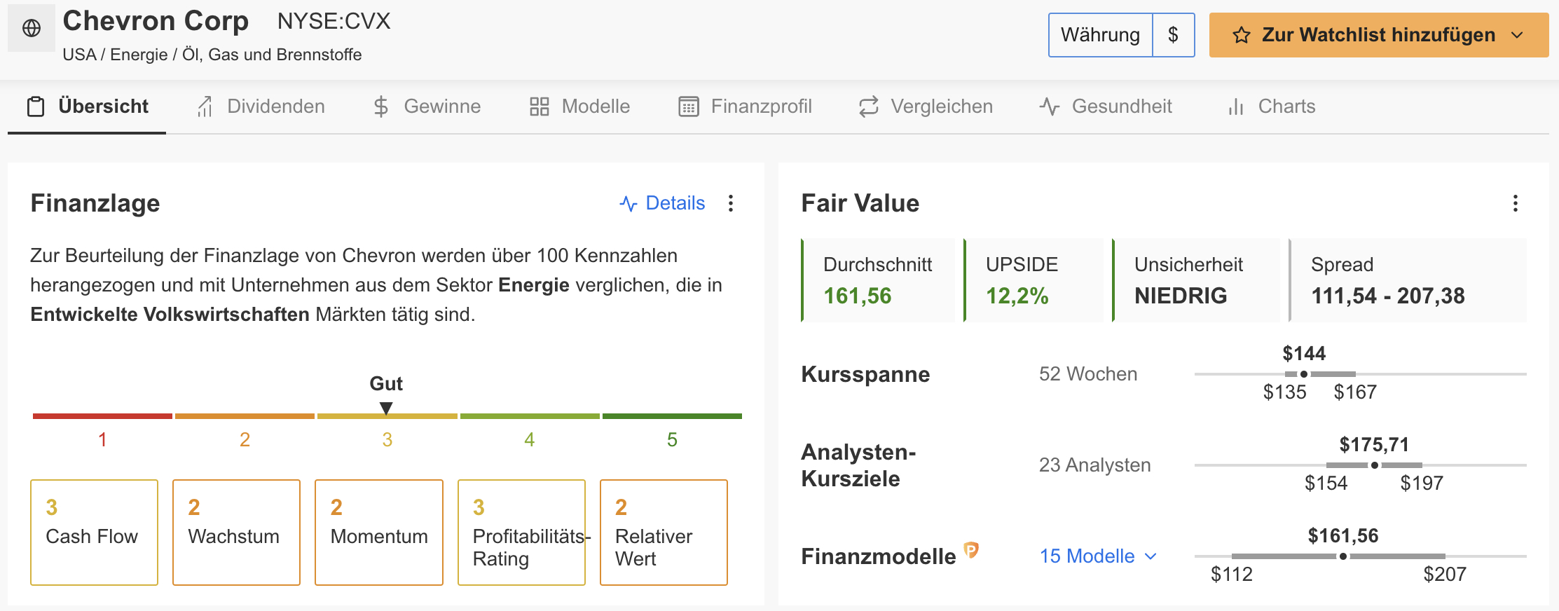Switch to the Charts tab
The image size is (1559, 611).
pyautogui.click(x=1271, y=107)
